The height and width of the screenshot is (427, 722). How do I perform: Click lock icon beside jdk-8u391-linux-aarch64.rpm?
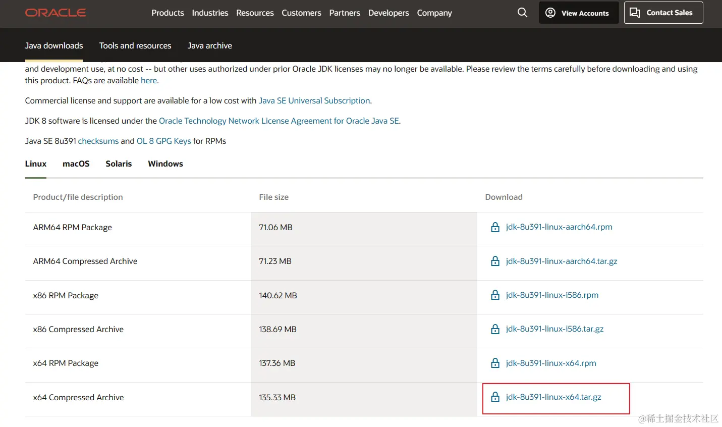point(495,227)
